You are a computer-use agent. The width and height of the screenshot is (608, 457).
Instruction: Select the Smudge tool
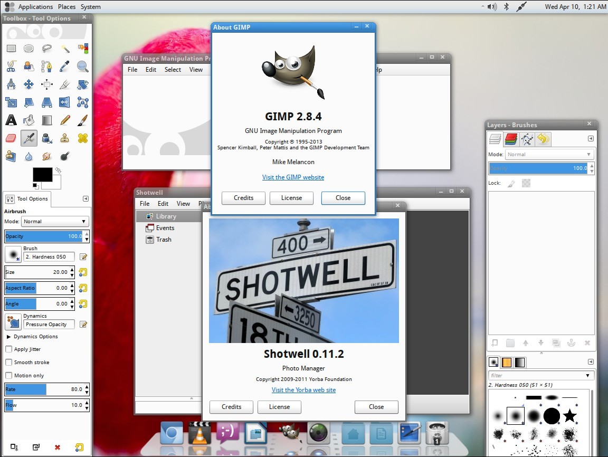47,156
